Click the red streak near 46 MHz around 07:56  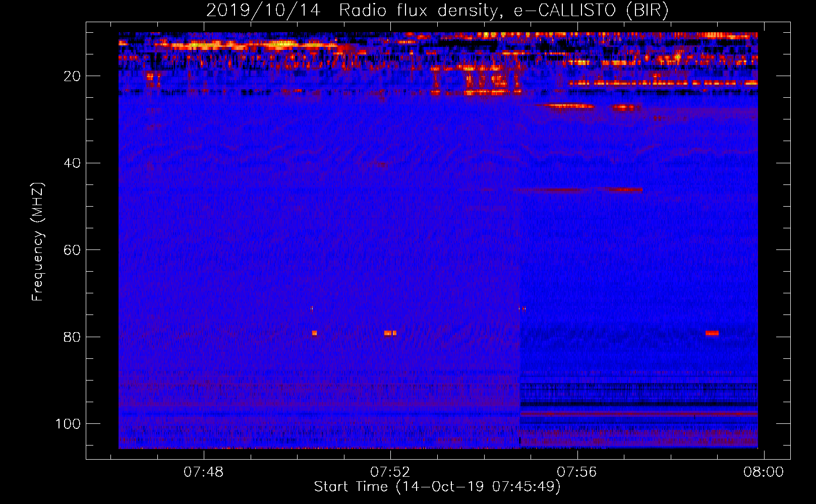[x=578, y=190]
